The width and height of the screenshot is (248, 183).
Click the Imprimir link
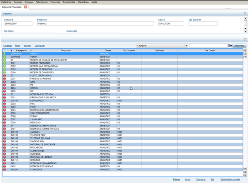27,46
